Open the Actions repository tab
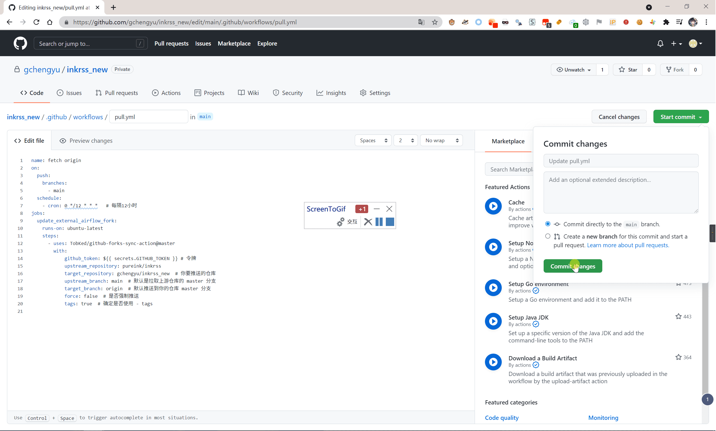The image size is (716, 431). pos(166,93)
